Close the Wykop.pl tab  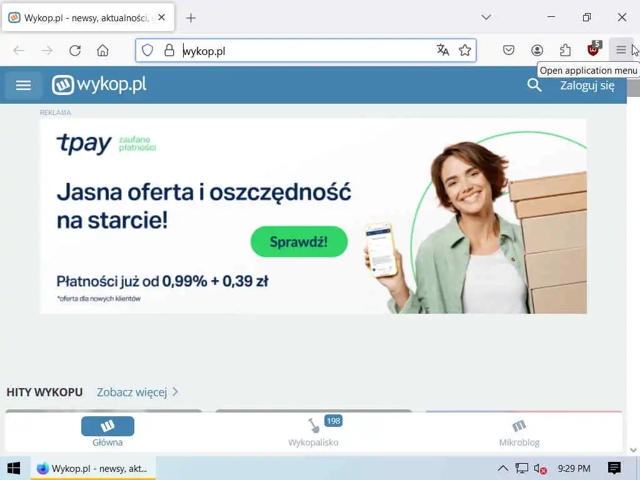[x=162, y=17]
